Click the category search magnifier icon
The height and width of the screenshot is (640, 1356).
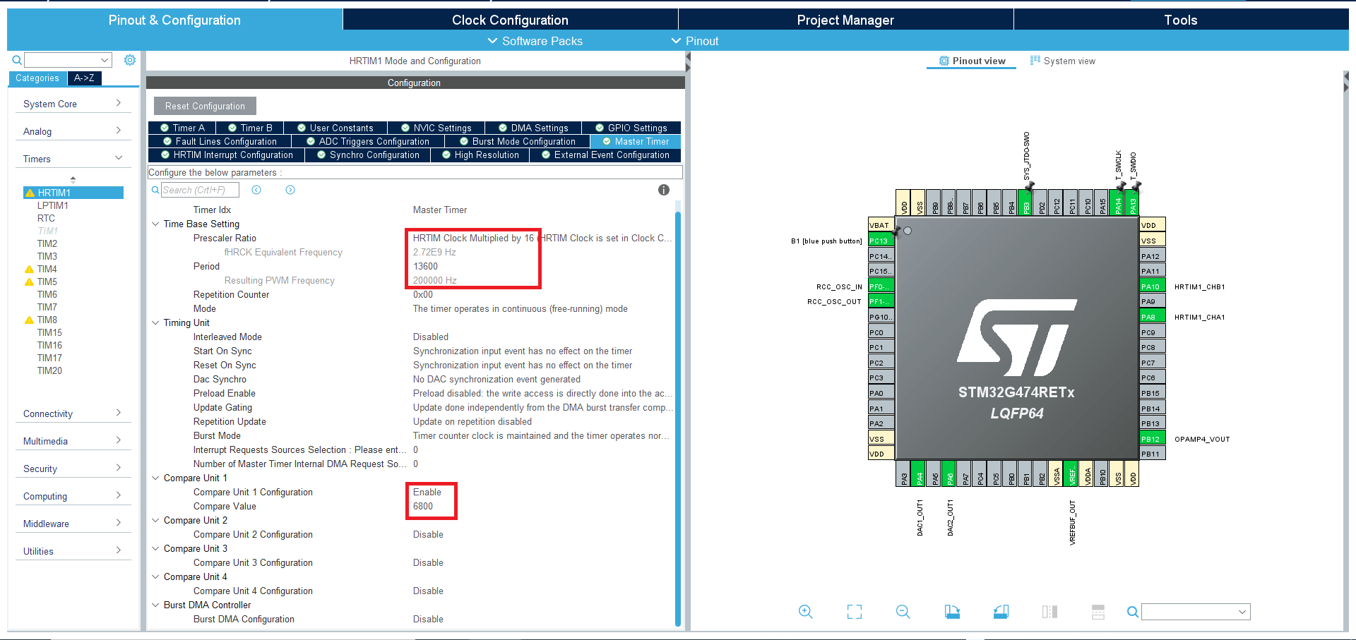point(17,60)
